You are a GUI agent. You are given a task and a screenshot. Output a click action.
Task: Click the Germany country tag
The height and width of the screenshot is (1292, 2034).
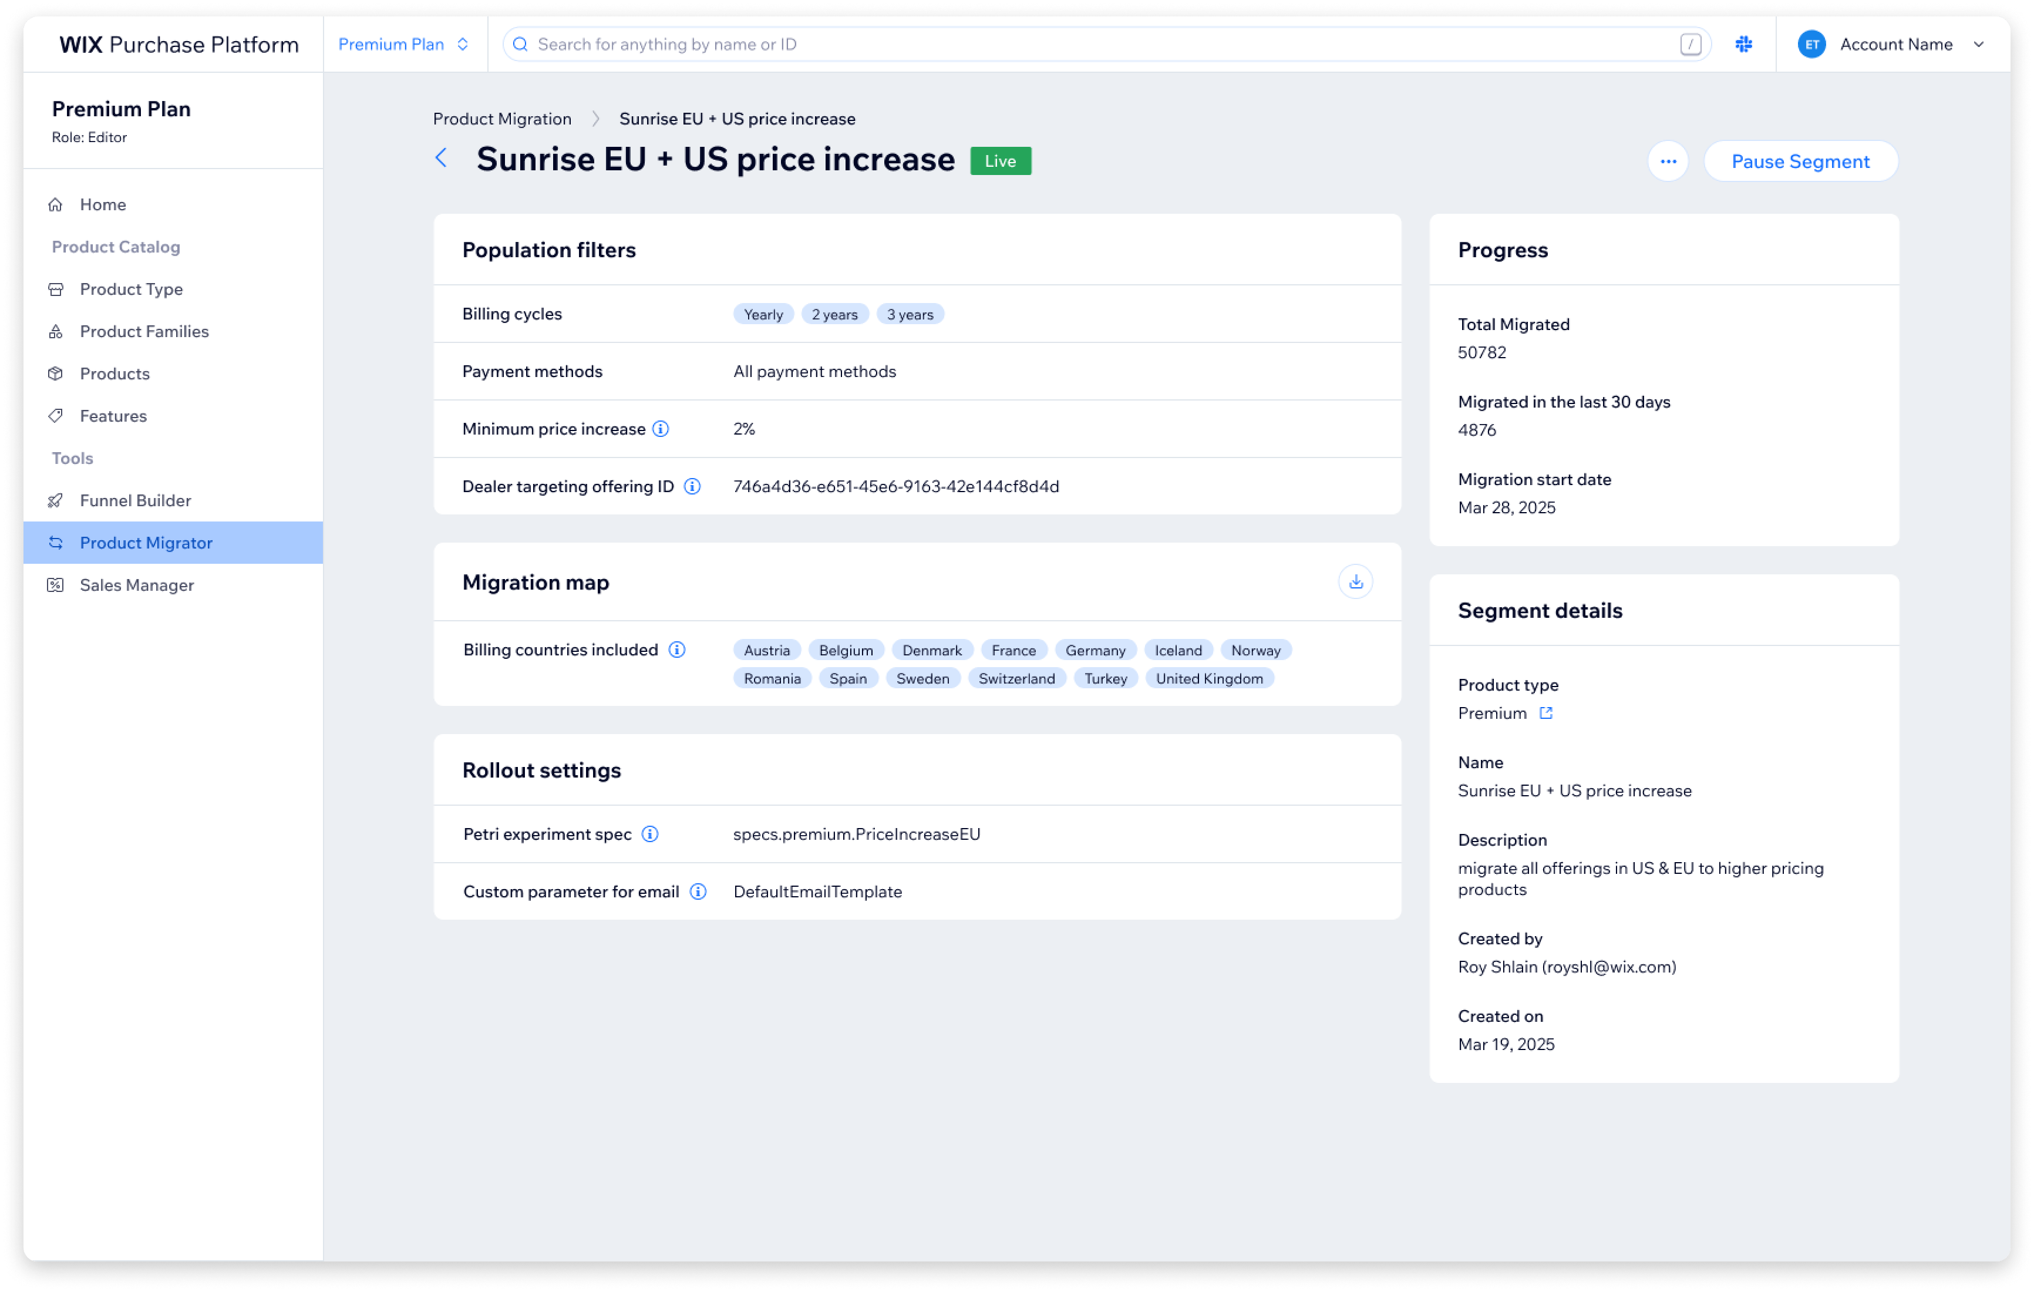1095,650
